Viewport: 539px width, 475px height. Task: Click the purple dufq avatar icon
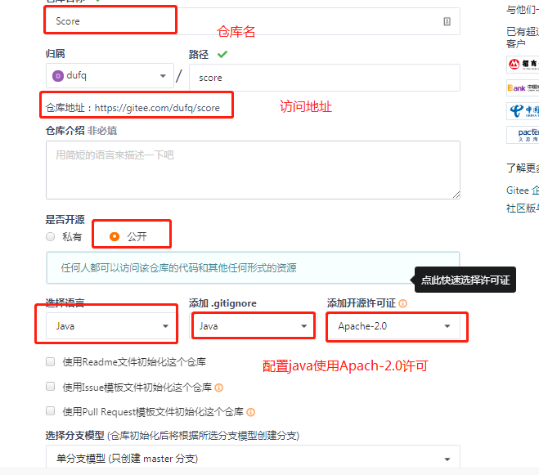(58, 75)
